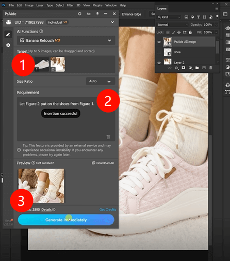Filter layers by type layers

click(x=199, y=17)
